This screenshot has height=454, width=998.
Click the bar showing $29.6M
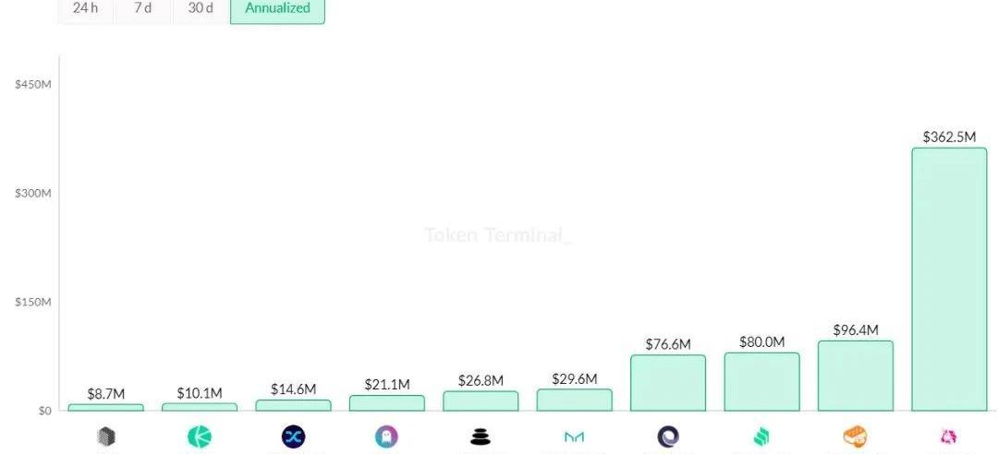[574, 400]
